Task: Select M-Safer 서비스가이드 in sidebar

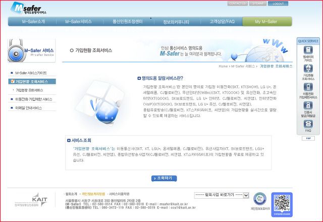Action: (x=31, y=73)
